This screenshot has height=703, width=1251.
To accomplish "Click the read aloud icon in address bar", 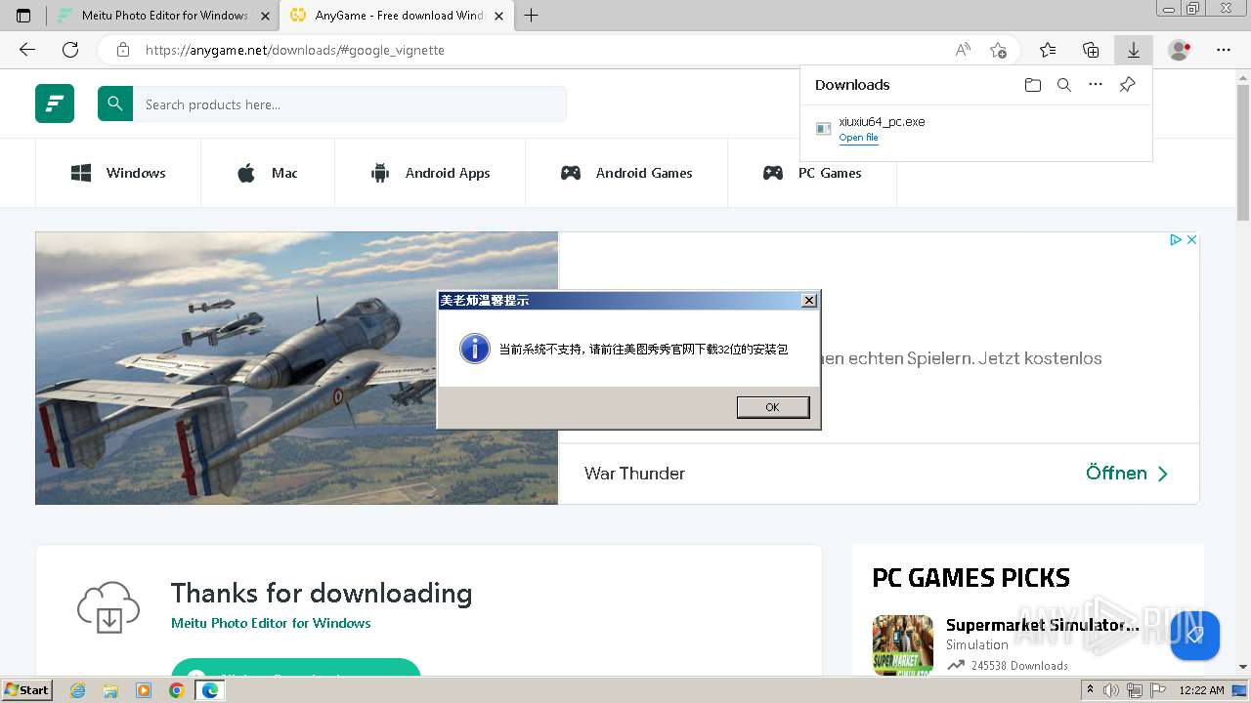I will coord(963,50).
